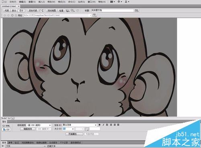Switch to 拆分 split view
This screenshot has height=148, width=201.
pyautogui.click(x=14, y=10)
